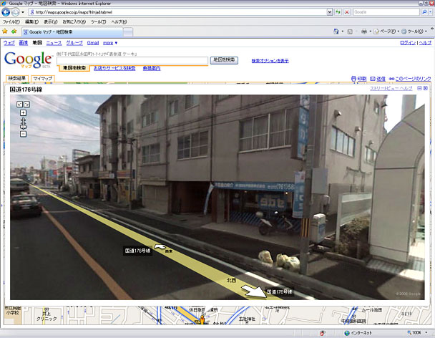The height and width of the screenshot is (338, 435).
Task: Open Favorites Center star icon
Action: pos(5,32)
